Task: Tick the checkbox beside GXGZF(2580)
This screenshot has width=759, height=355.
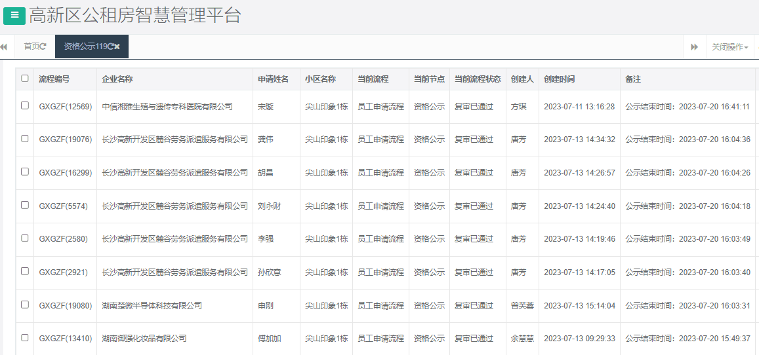Action: click(25, 238)
